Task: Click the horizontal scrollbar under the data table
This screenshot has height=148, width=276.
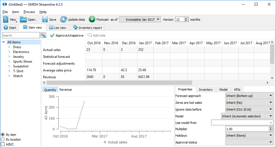Action: coord(120,83)
